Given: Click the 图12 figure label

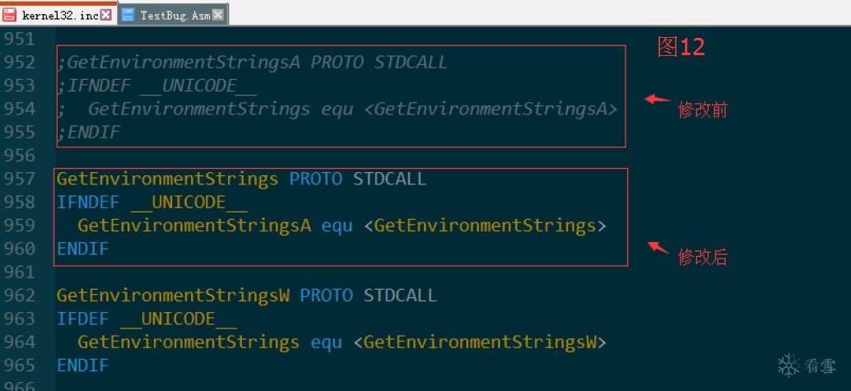Looking at the screenshot, I should click(681, 47).
